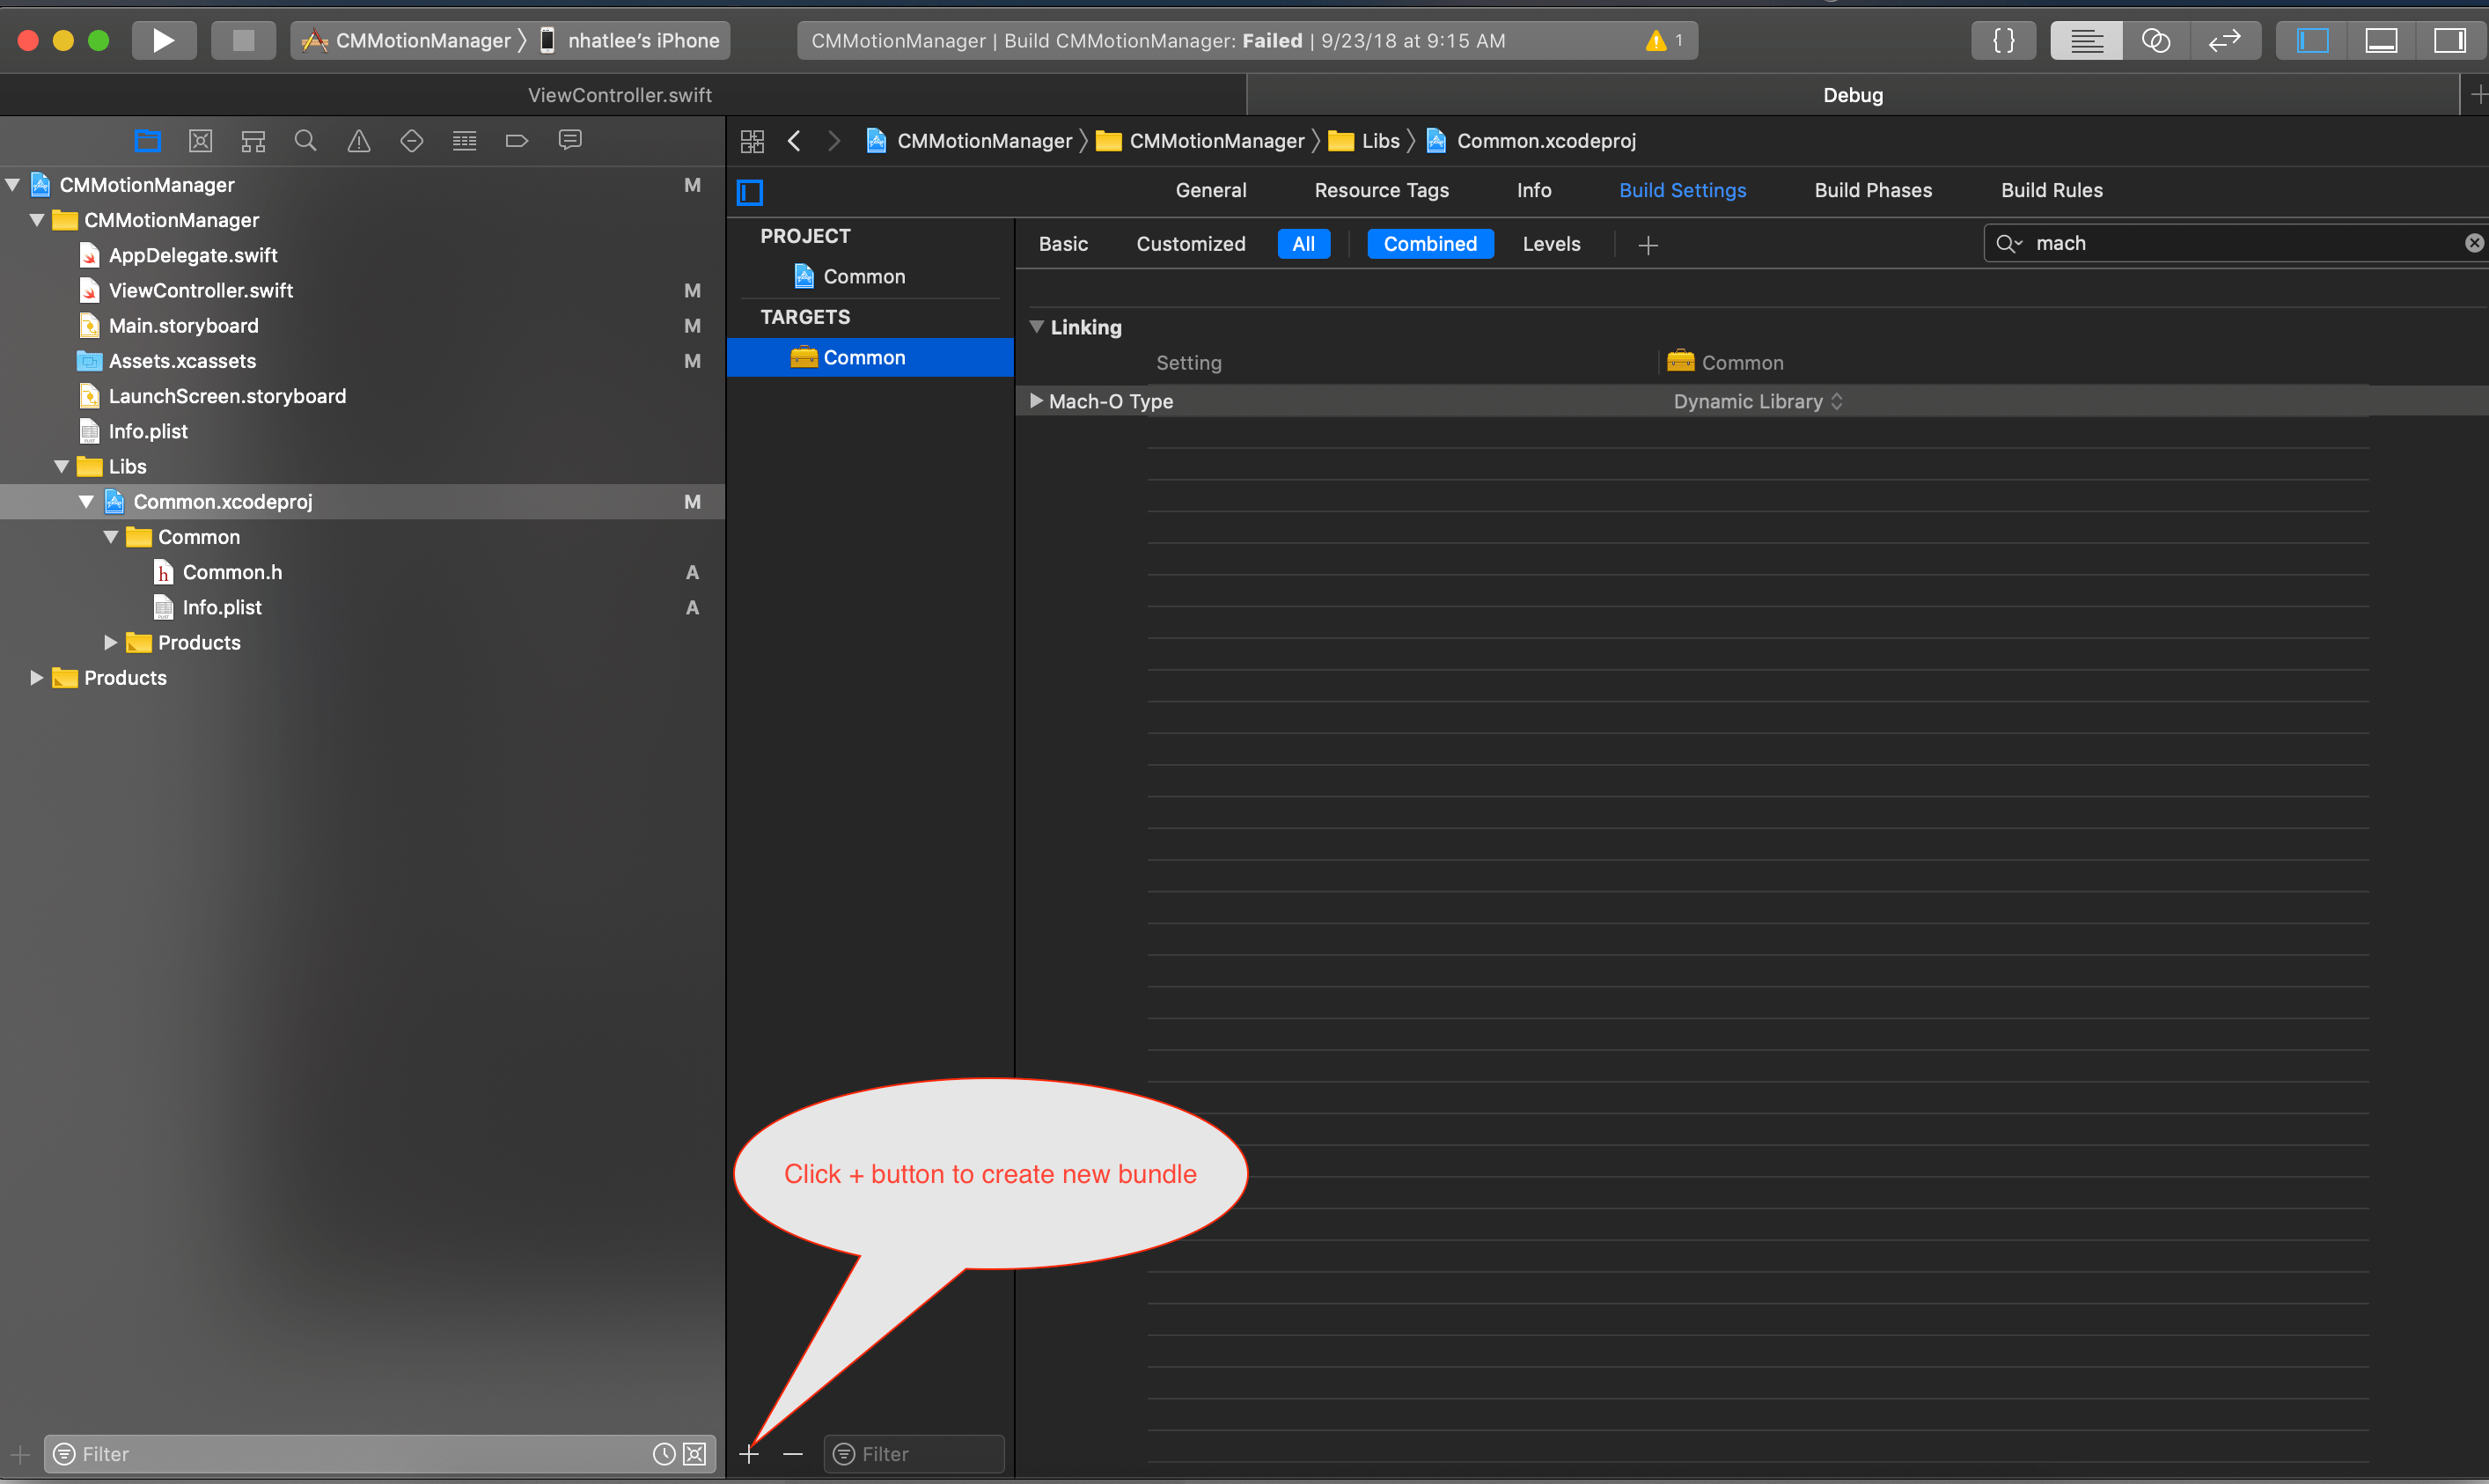The width and height of the screenshot is (2489, 1484).
Task: Select the Common target in sidebar
Action: 863,356
